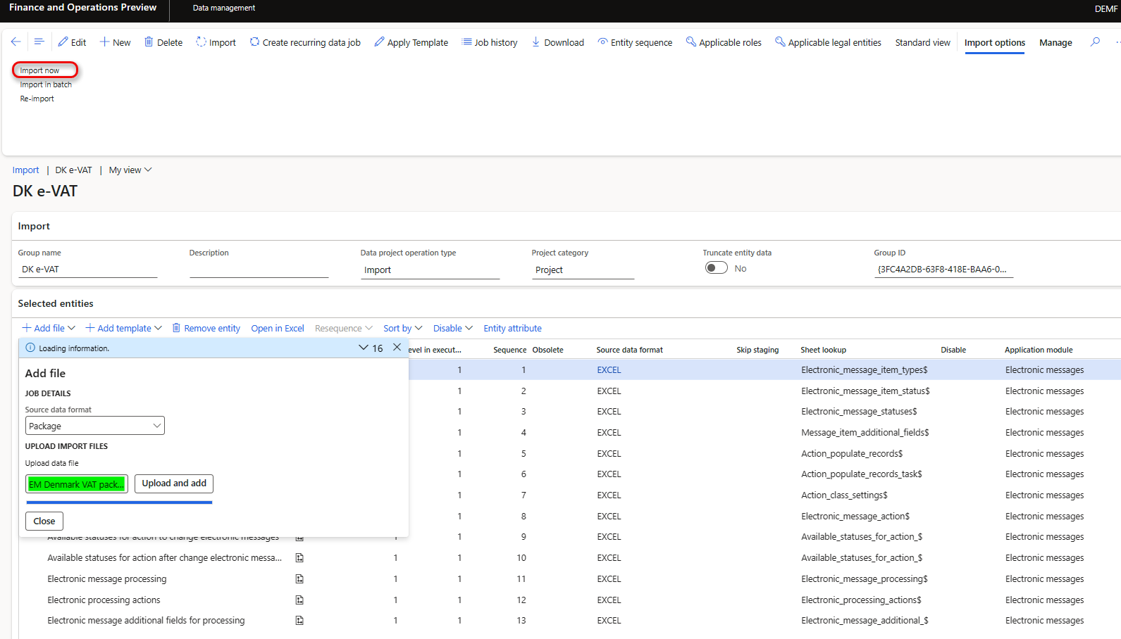
Task: Click the Close button in Add file
Action: (x=44, y=521)
